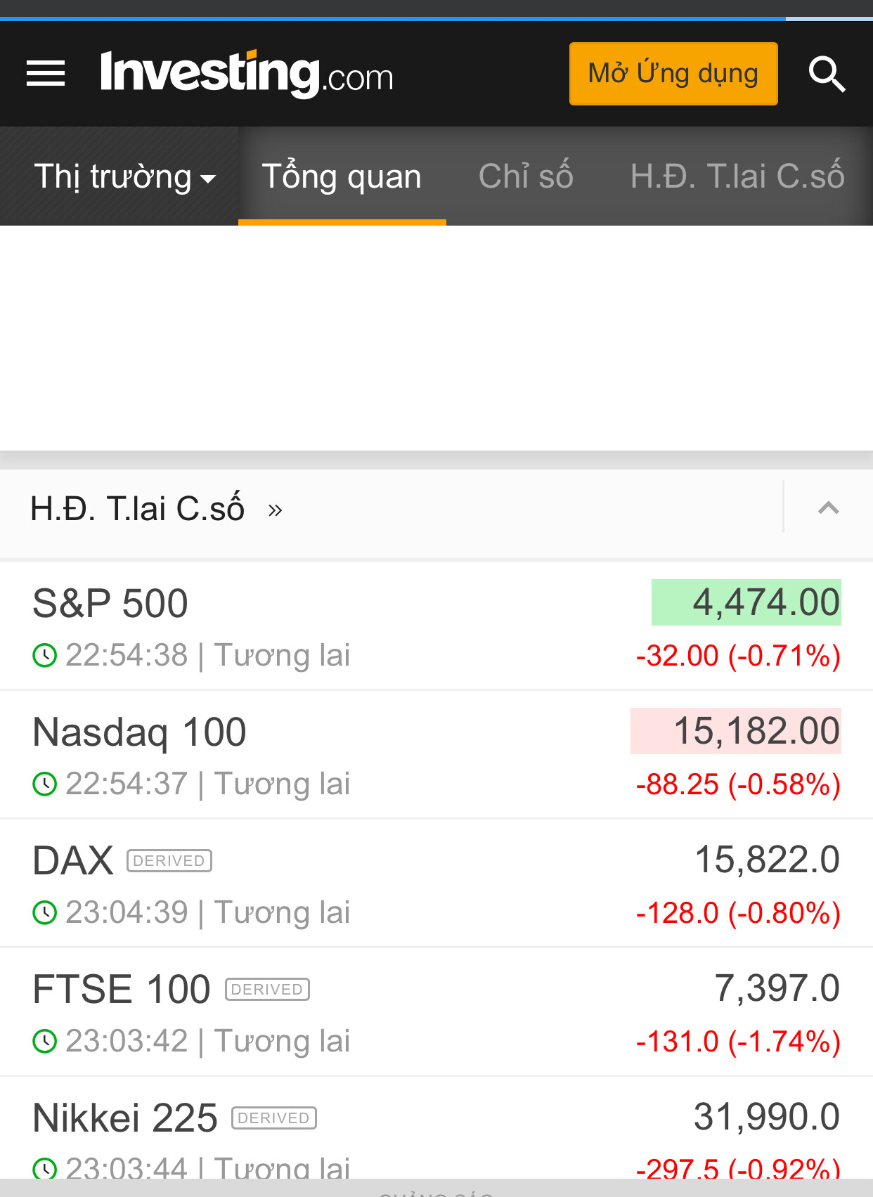The image size is (873, 1197).
Task: Click the green S&P 500 price 4,474.00
Action: click(x=746, y=603)
